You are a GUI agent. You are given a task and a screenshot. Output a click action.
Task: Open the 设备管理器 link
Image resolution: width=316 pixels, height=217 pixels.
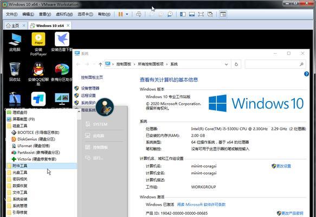[90, 88]
